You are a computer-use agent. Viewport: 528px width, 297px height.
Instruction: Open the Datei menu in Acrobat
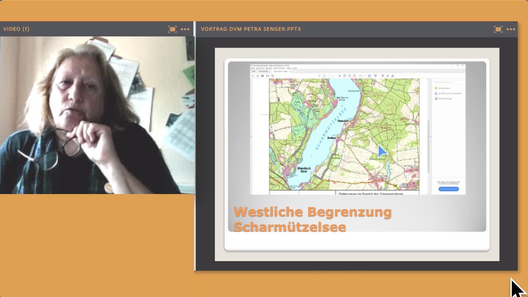click(x=253, y=68)
